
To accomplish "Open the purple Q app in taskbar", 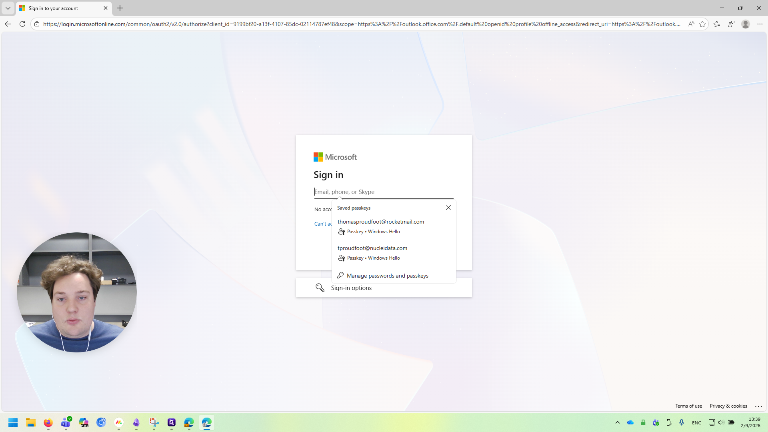I will (x=172, y=422).
